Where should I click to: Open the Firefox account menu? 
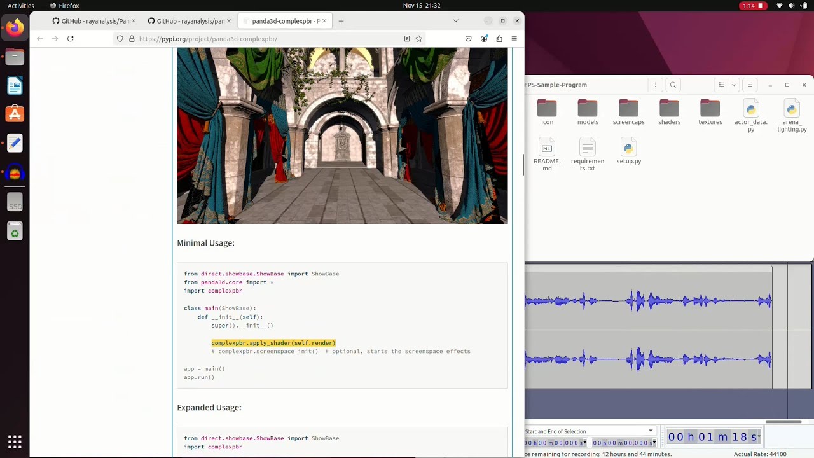tap(484, 39)
